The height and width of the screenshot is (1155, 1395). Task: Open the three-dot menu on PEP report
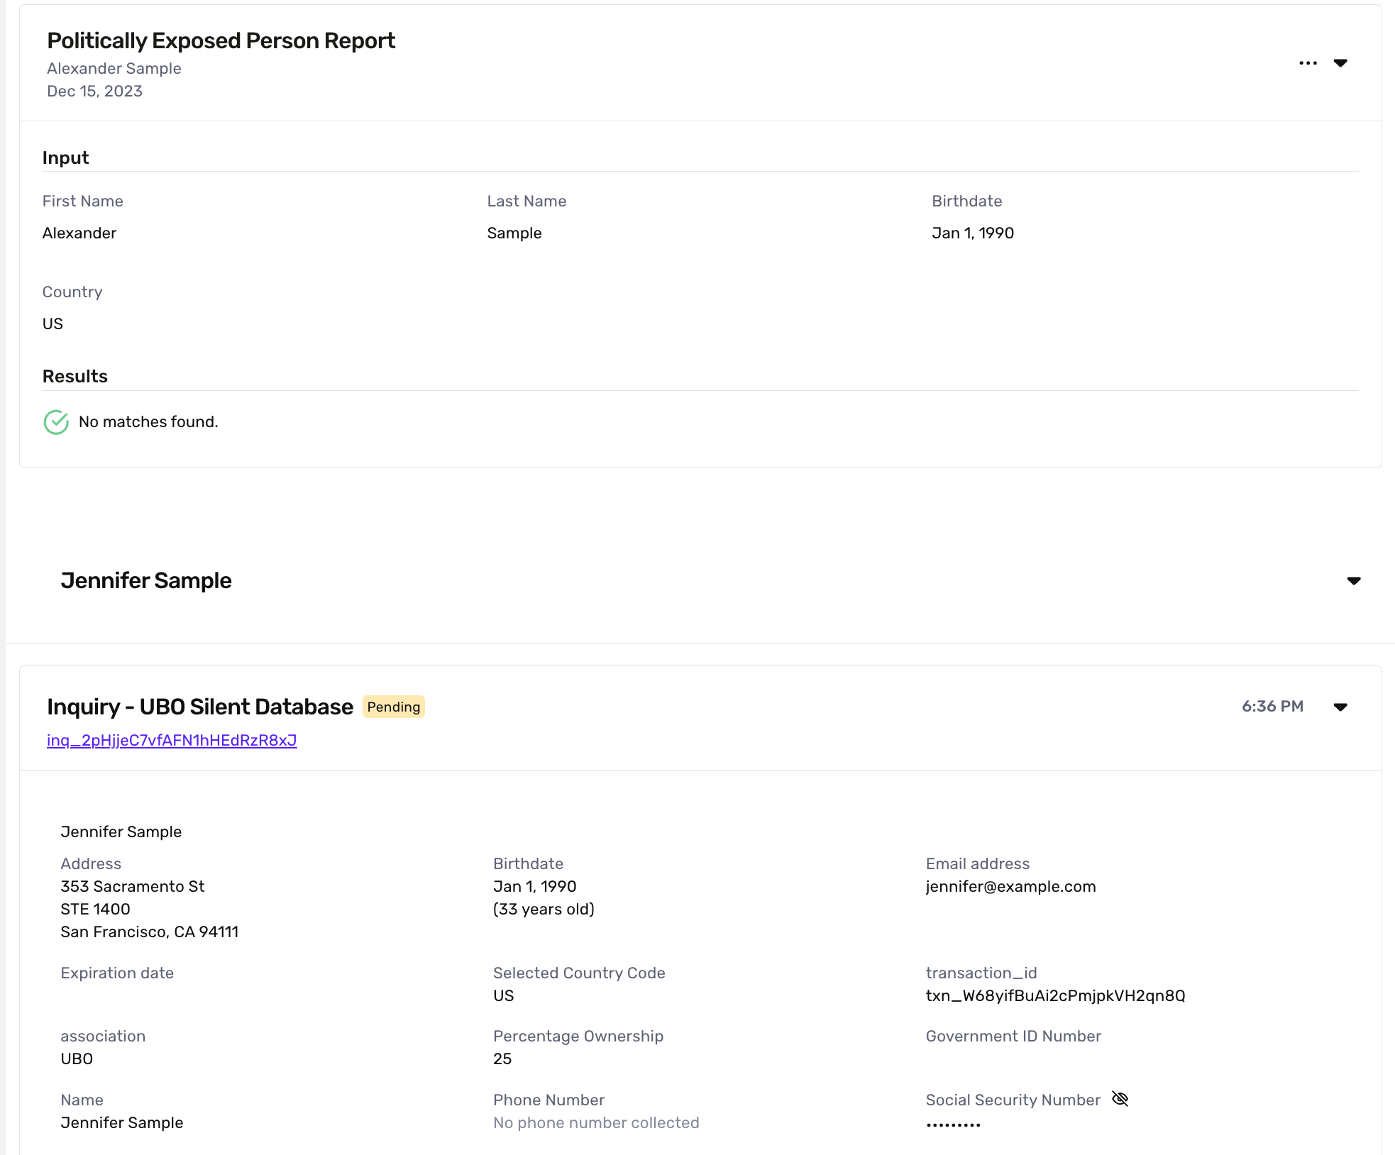(1308, 63)
